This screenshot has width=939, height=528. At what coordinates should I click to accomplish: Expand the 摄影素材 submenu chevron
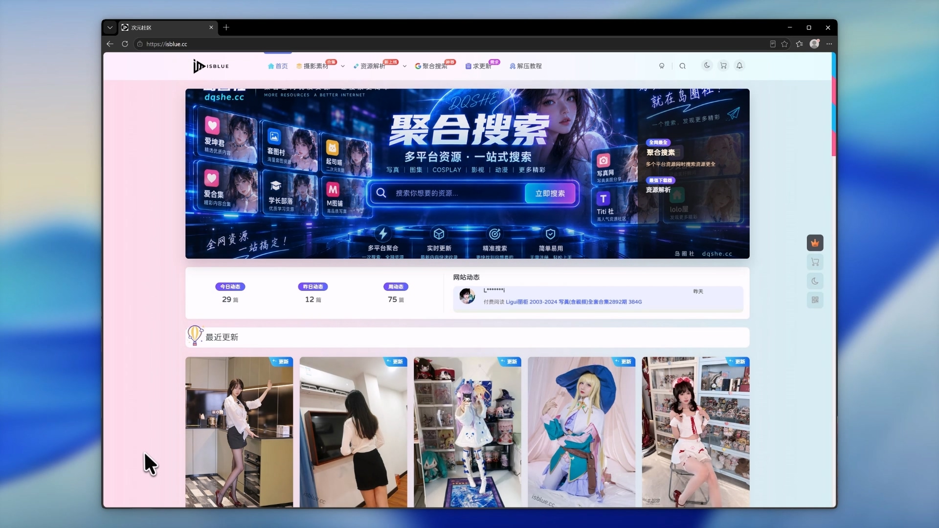coord(343,66)
